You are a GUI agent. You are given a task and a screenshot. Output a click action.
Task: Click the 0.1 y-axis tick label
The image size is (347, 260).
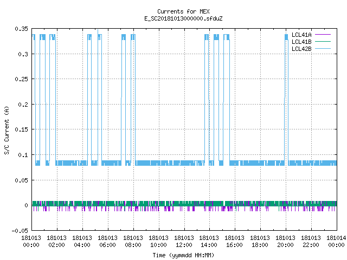tap(23, 155)
